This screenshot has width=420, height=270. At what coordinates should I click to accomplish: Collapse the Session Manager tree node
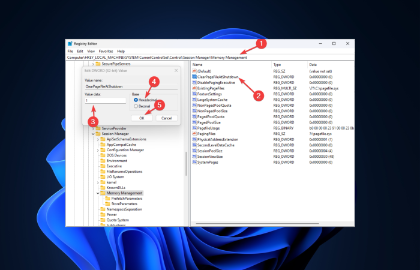tap(93, 134)
